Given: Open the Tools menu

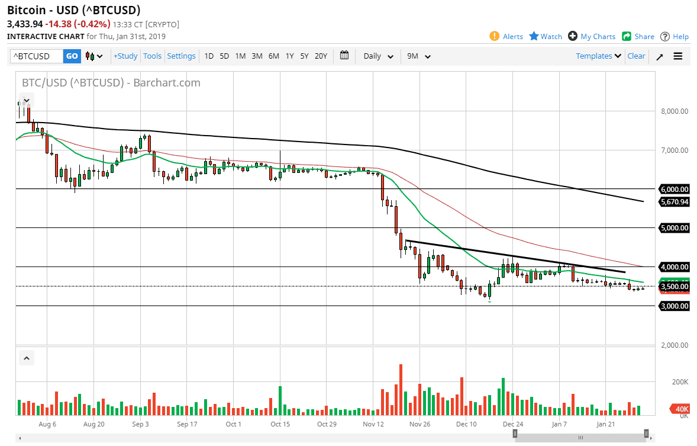Looking at the screenshot, I should 152,56.
